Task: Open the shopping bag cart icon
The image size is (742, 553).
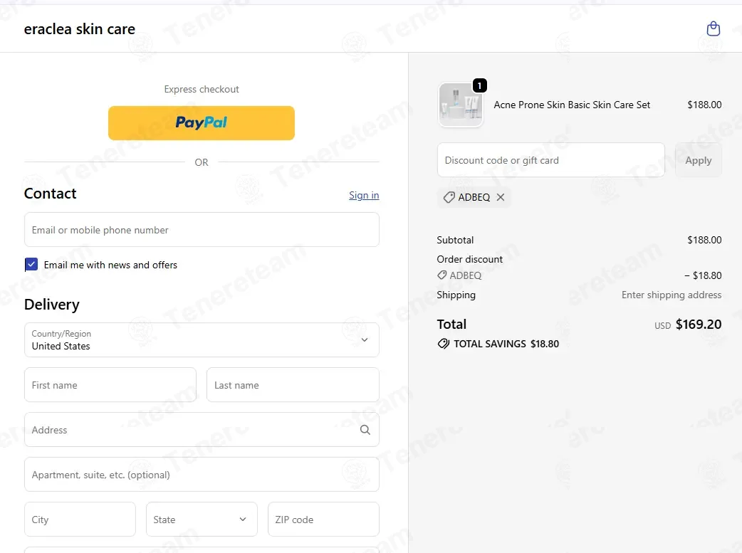Action: (x=713, y=29)
